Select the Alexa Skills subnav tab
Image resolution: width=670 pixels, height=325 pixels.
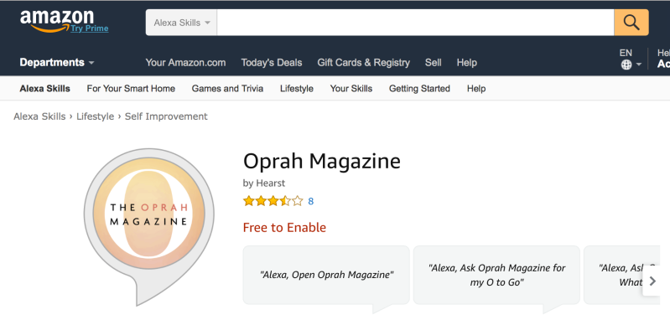(x=45, y=89)
